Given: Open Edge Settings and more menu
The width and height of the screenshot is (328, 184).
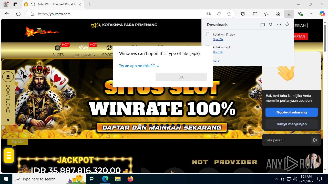Looking at the screenshot, I should pos(312,14).
